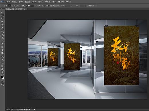
Task: Click the Photoshop Ps logo
Action: pyautogui.click(x=2, y=1)
